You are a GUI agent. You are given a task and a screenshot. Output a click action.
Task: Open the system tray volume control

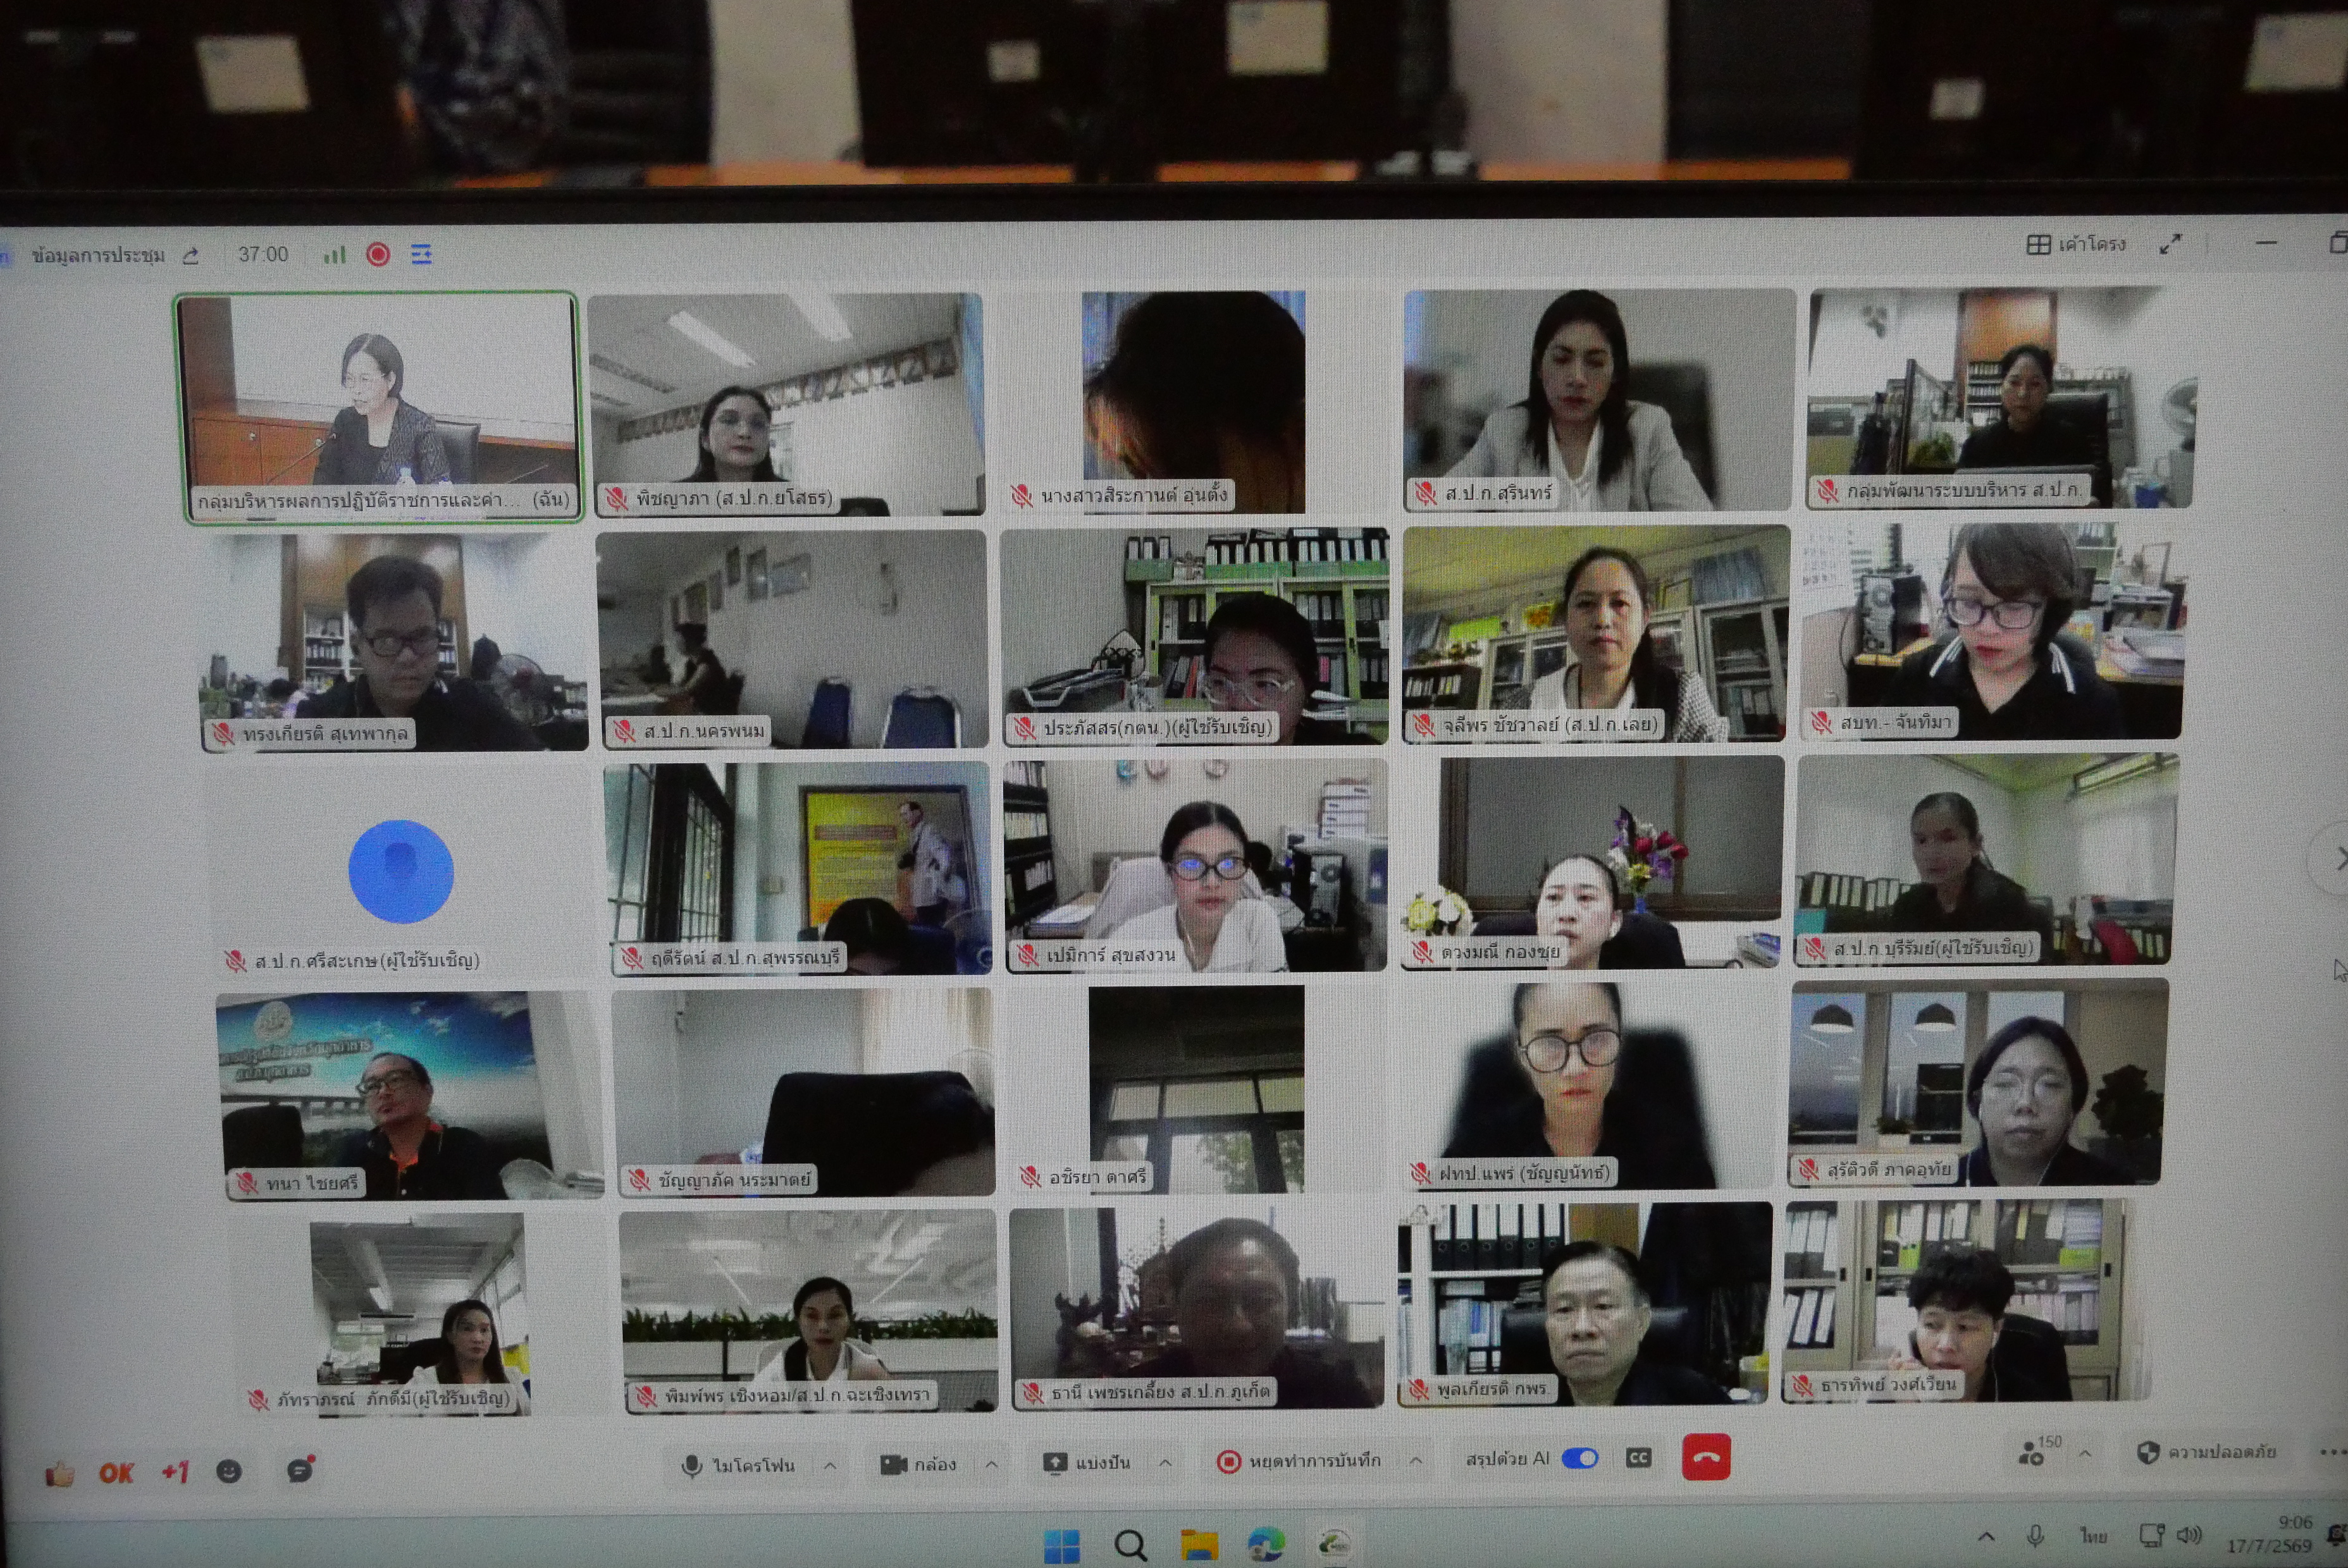pyautogui.click(x=2189, y=1534)
